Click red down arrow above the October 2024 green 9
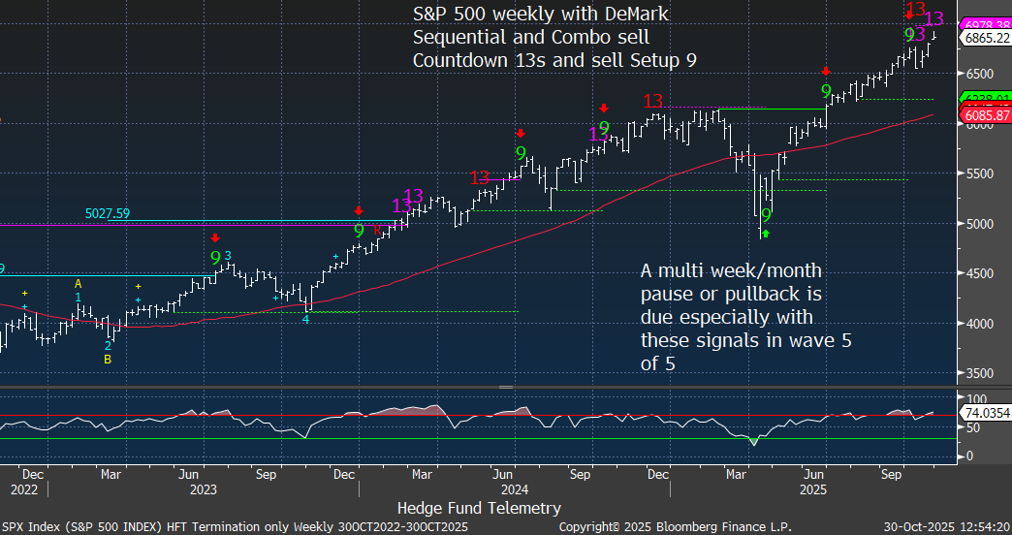The width and height of the screenshot is (1012, 535). 603,108
